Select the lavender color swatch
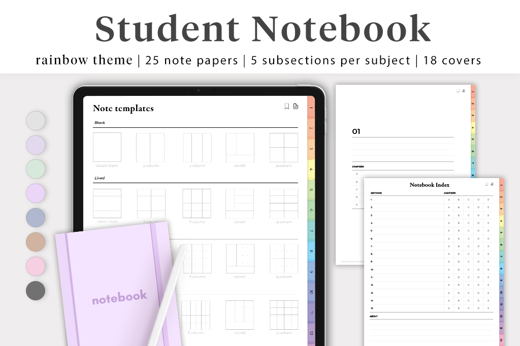This screenshot has width=520, height=346. (x=36, y=145)
